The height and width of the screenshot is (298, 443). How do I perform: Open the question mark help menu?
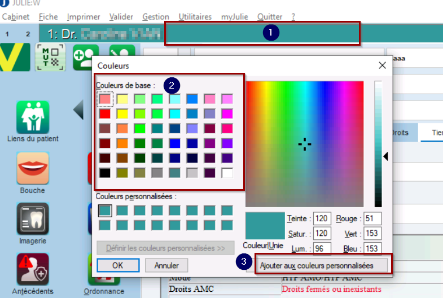click(x=293, y=17)
